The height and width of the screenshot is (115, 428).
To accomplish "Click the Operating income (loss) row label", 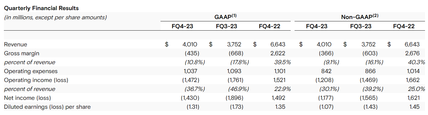I will [36, 80].
